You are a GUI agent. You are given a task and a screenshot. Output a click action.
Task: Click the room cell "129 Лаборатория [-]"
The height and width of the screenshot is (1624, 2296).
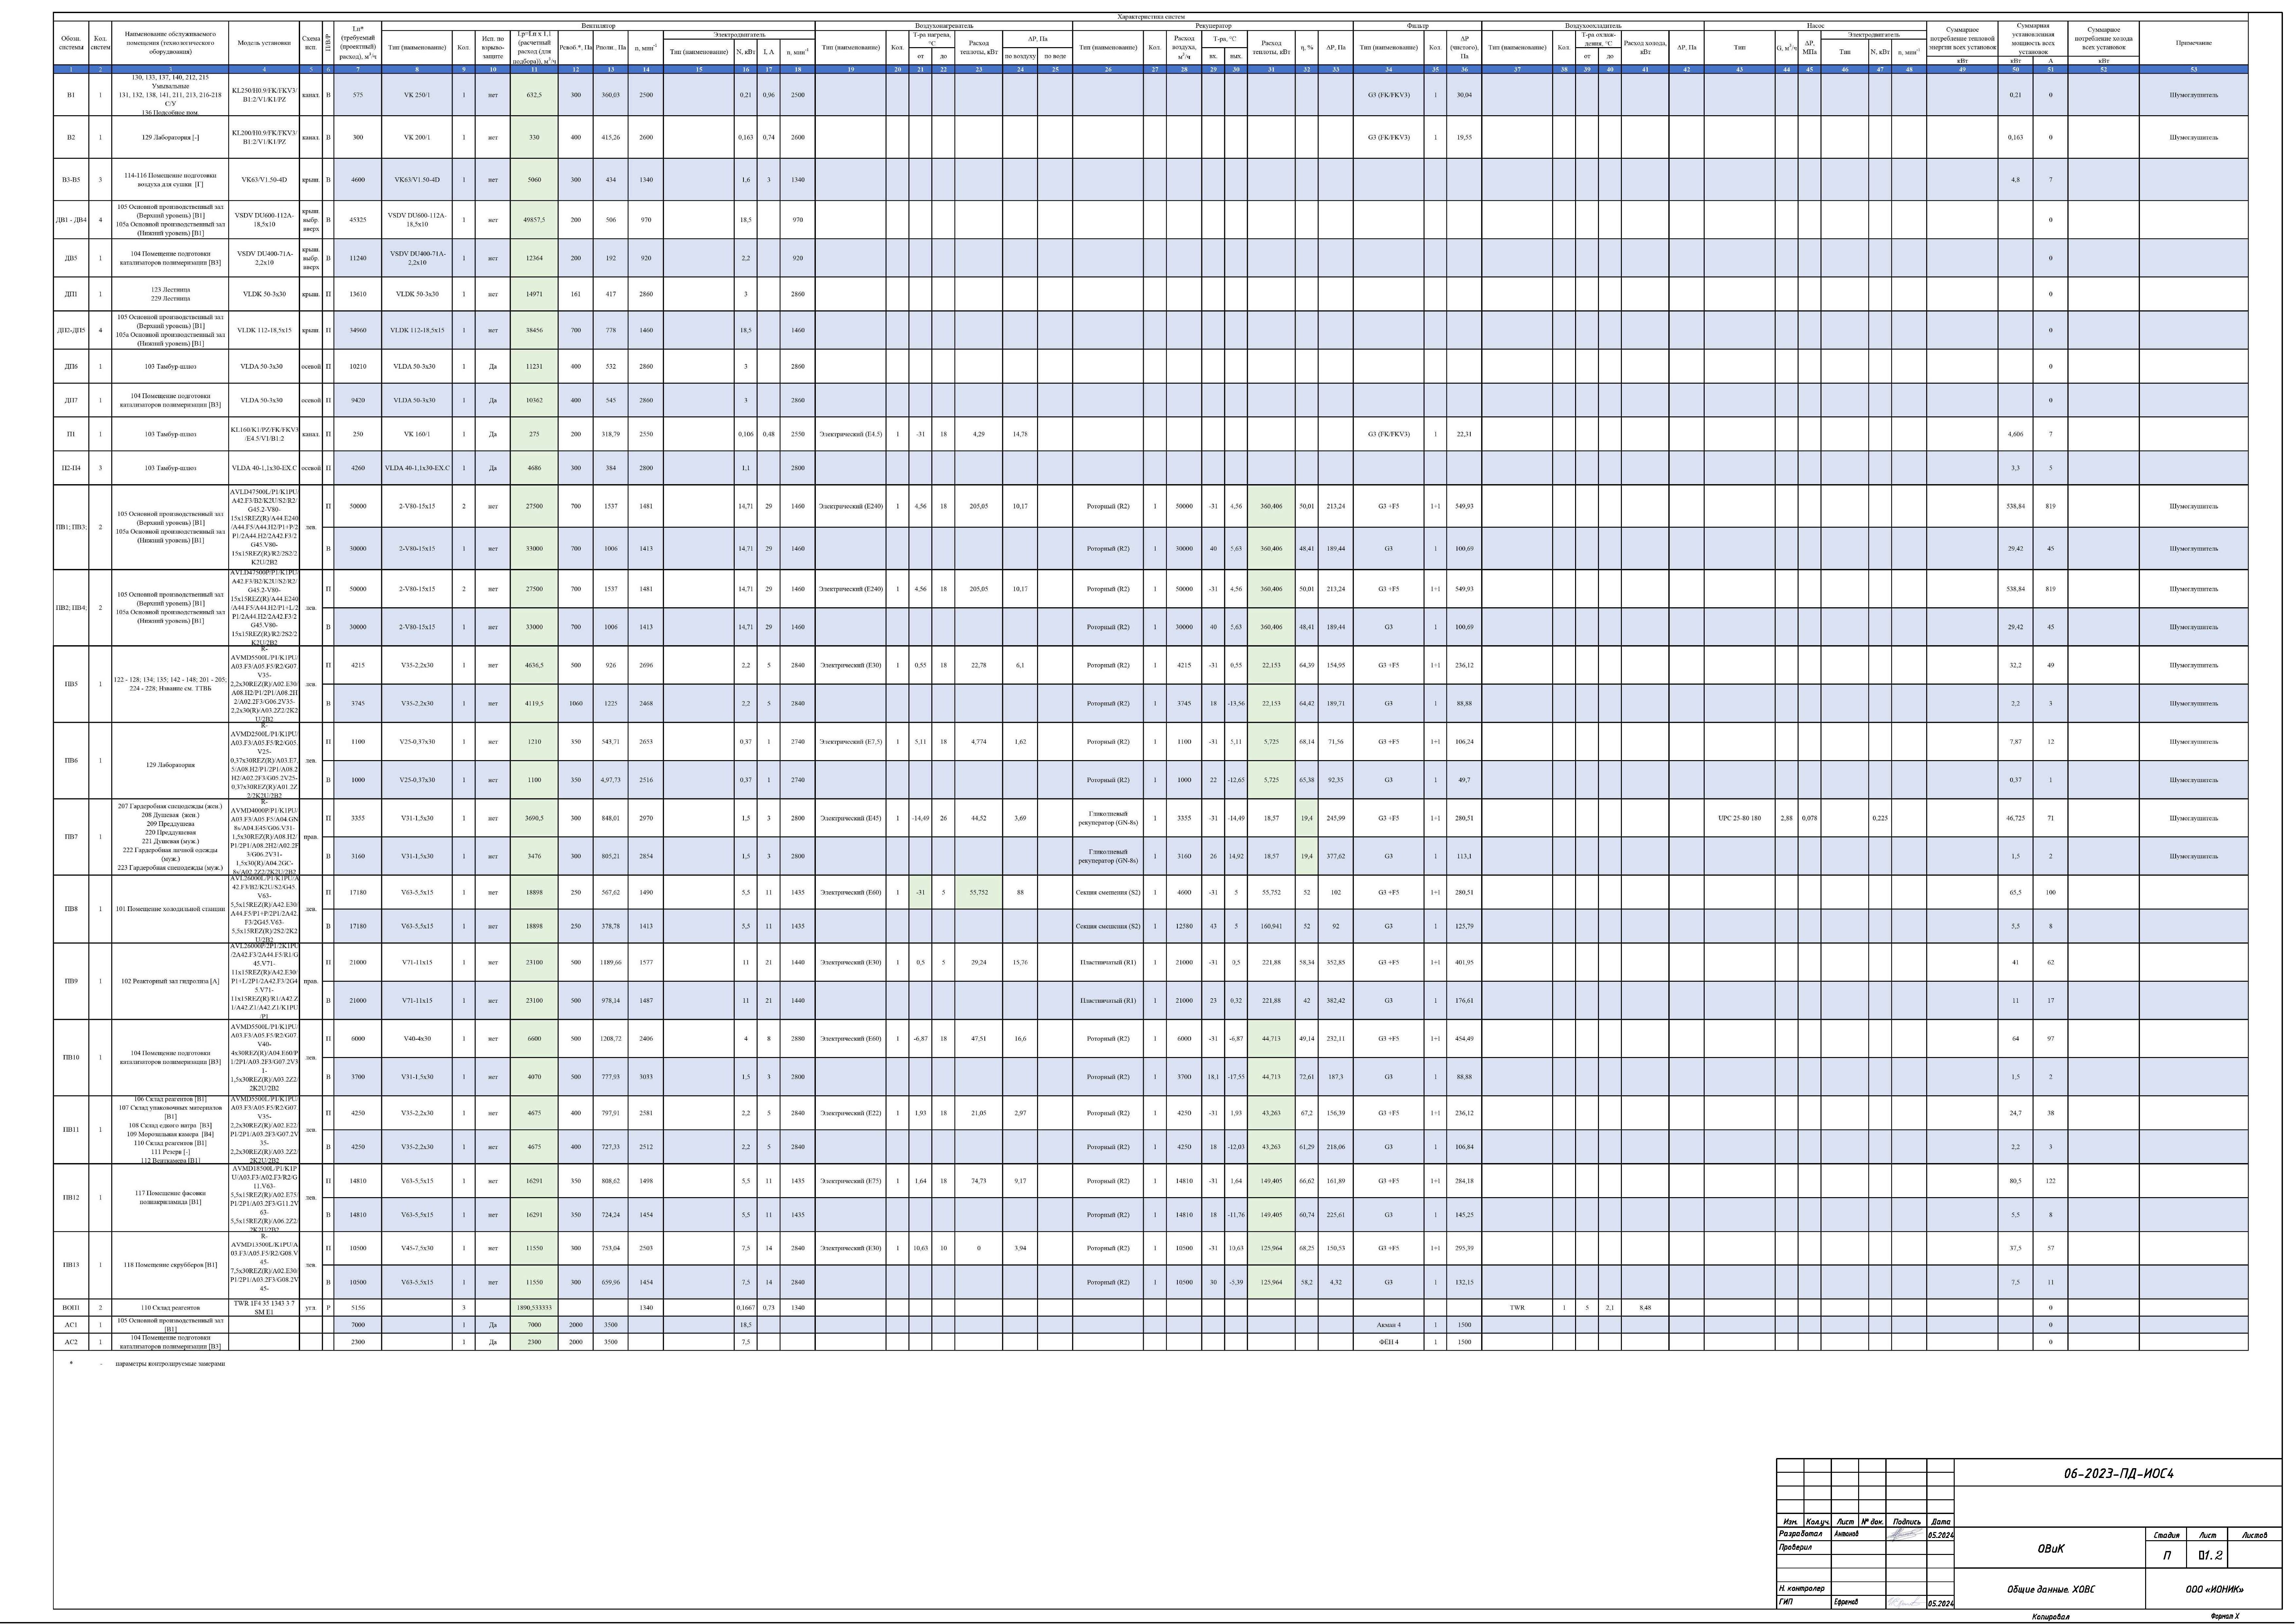pyautogui.click(x=170, y=137)
